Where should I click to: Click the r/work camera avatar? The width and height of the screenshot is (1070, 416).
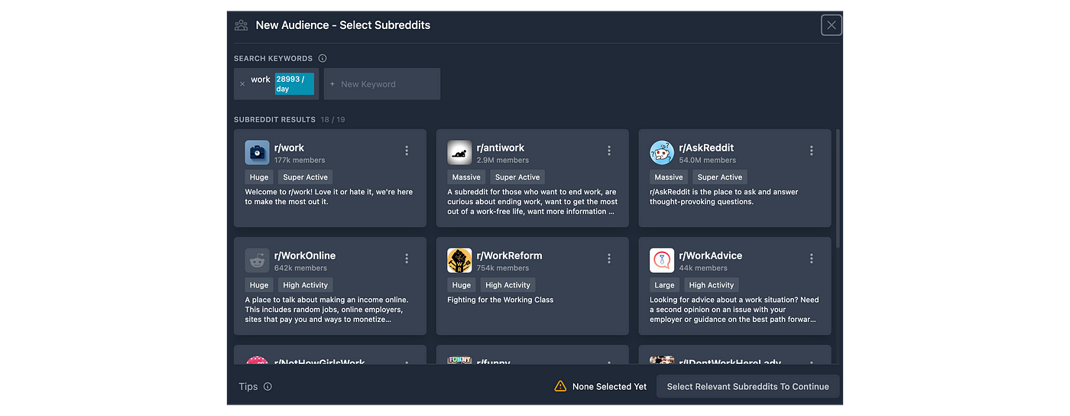pos(257,152)
